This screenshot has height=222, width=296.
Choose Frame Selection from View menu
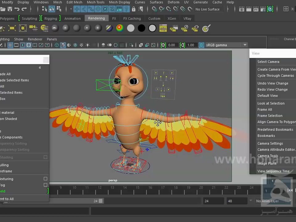(x=270, y=116)
